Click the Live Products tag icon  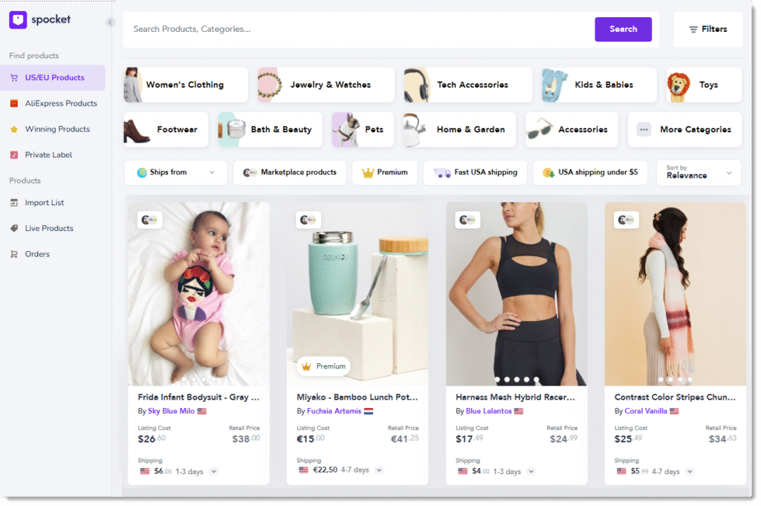point(14,228)
